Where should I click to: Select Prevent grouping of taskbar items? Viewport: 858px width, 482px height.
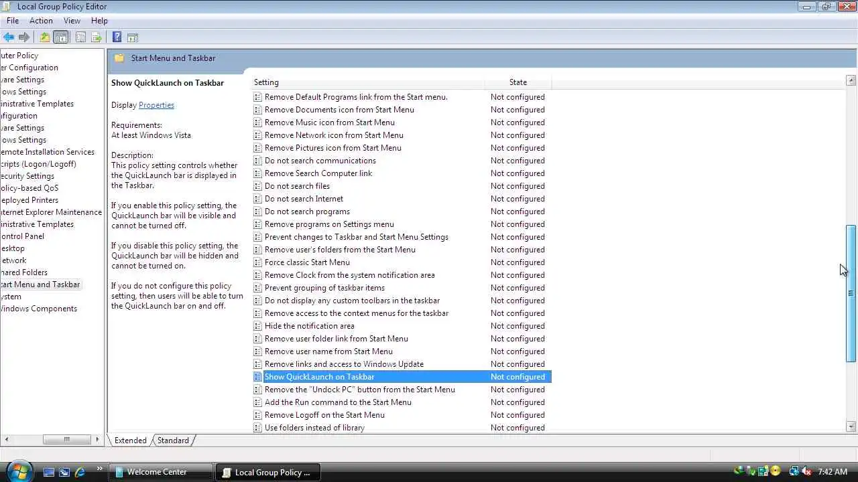click(x=324, y=288)
